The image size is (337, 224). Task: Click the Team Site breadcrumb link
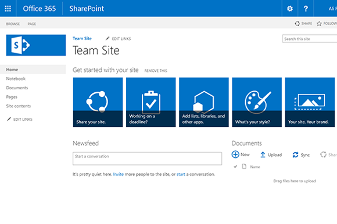pyautogui.click(x=82, y=38)
